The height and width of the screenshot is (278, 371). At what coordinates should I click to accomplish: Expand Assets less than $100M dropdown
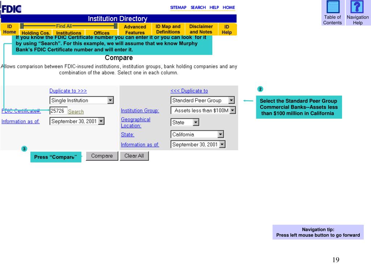pyautogui.click(x=203, y=110)
